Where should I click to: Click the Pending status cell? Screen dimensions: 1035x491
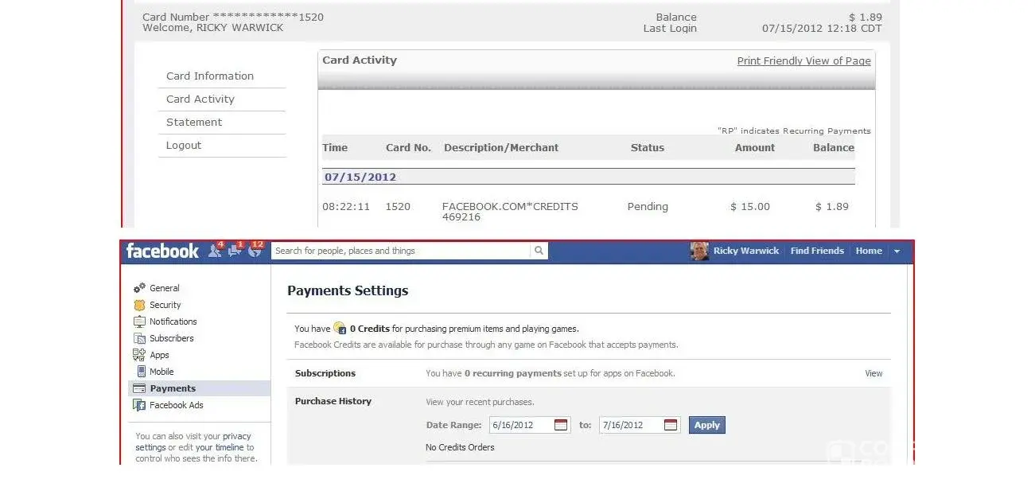pyautogui.click(x=648, y=206)
